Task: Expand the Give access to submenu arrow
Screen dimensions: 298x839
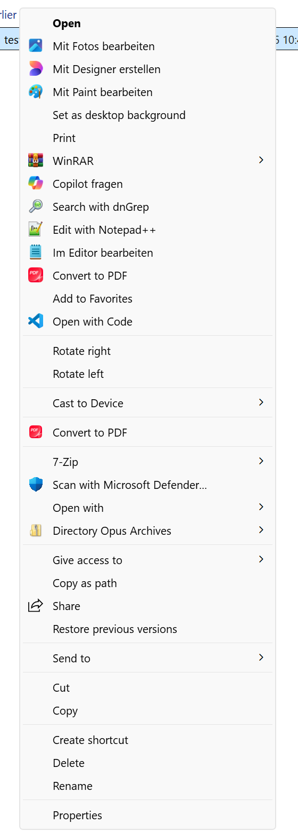Action: [261, 559]
